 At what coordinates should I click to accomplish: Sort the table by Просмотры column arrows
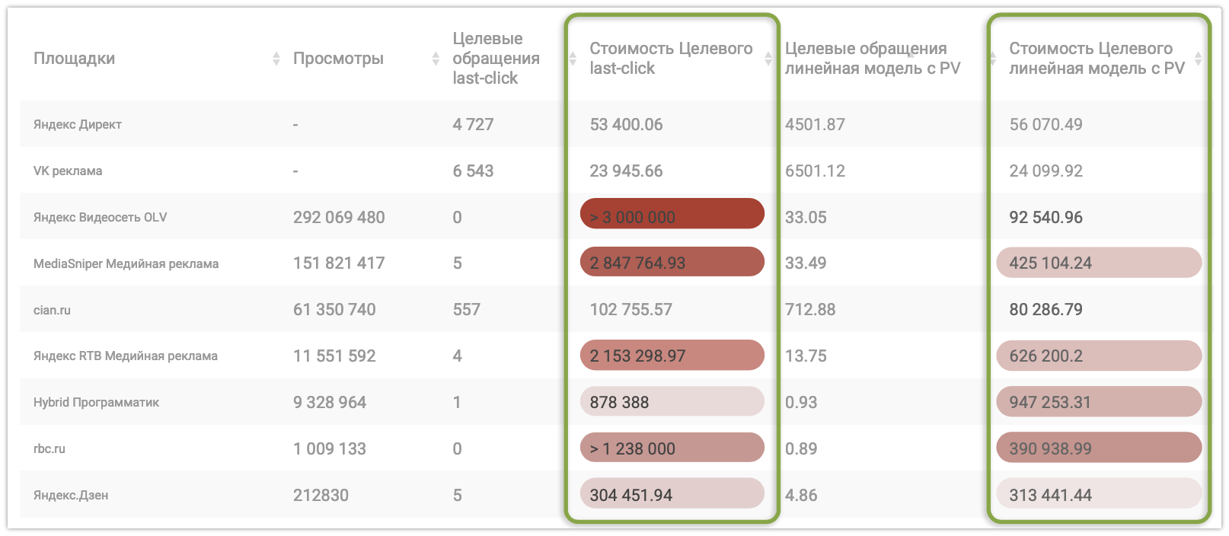436,59
